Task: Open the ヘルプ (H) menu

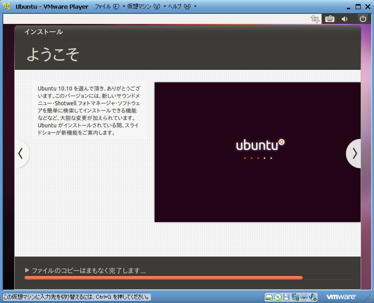Action: tap(179, 6)
